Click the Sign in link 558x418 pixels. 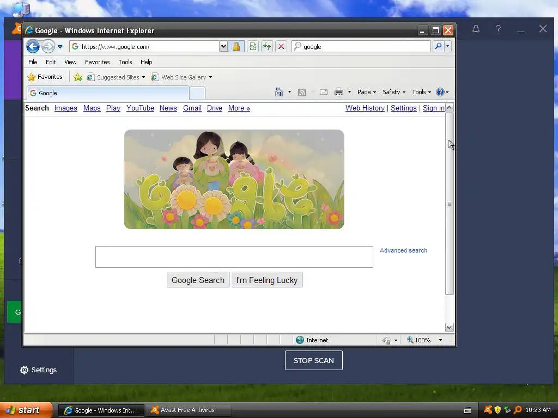click(x=433, y=108)
